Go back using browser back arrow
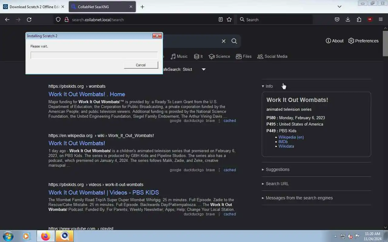 (7, 20)
